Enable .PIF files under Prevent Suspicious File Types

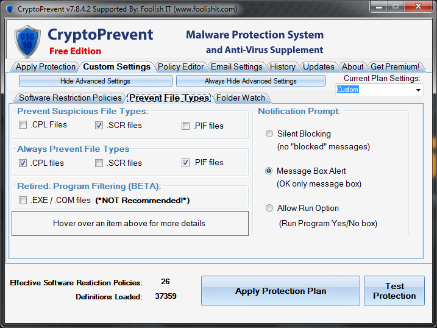[x=186, y=126]
